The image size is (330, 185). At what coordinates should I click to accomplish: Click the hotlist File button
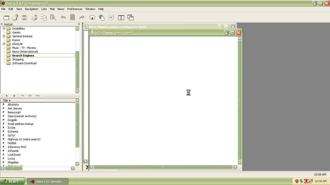click(x=22, y=96)
